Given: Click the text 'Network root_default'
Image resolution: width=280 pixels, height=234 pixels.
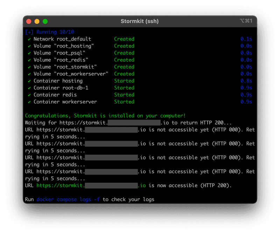Looking at the screenshot, I should pos(62,39).
